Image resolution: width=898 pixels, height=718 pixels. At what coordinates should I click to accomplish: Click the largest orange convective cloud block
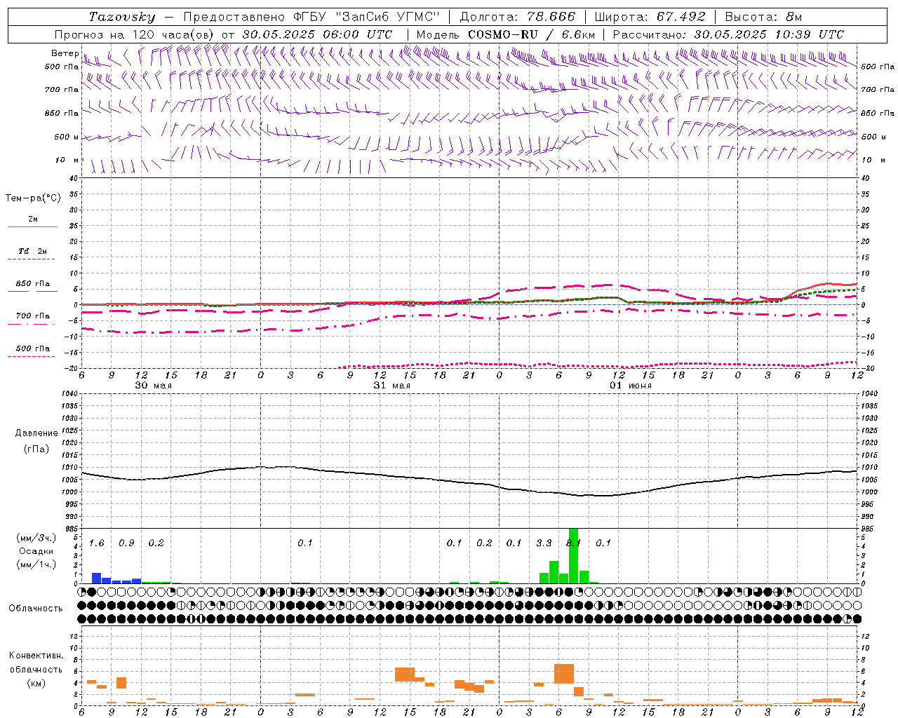[x=564, y=673]
